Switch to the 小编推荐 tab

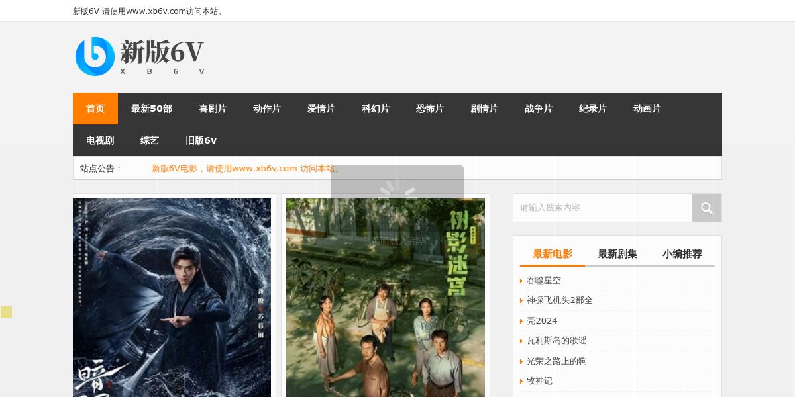682,254
